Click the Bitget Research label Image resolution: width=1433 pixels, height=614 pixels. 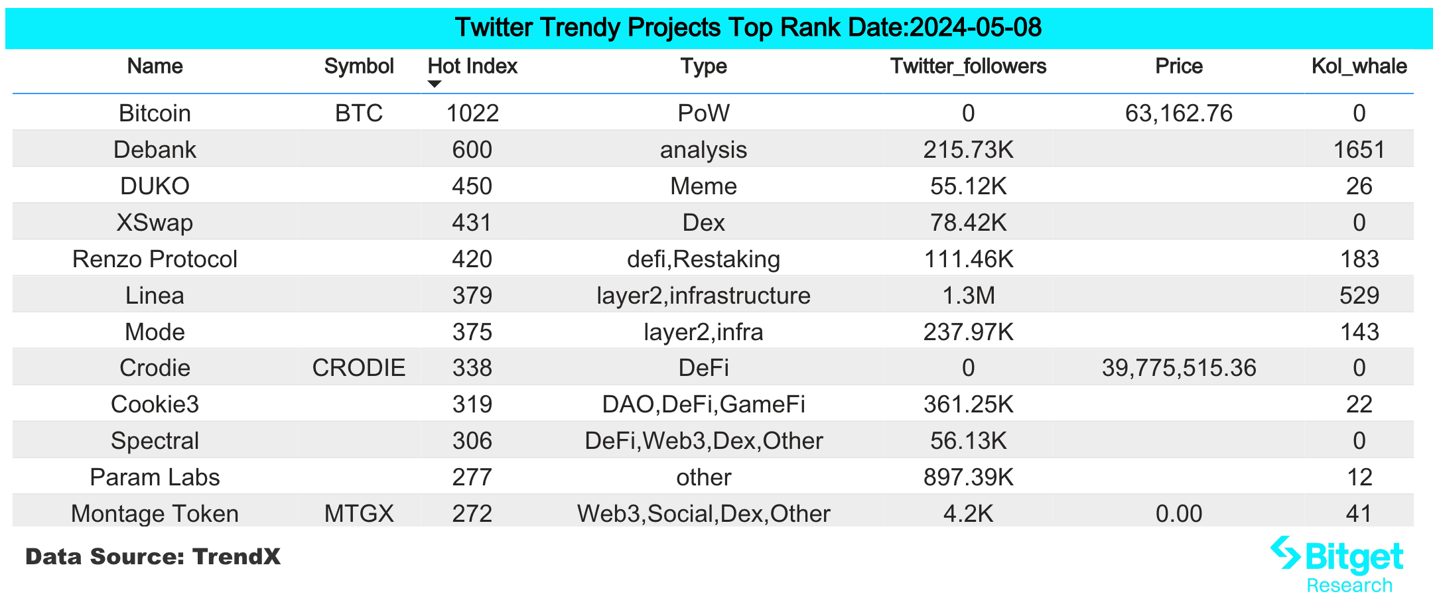(1349, 585)
